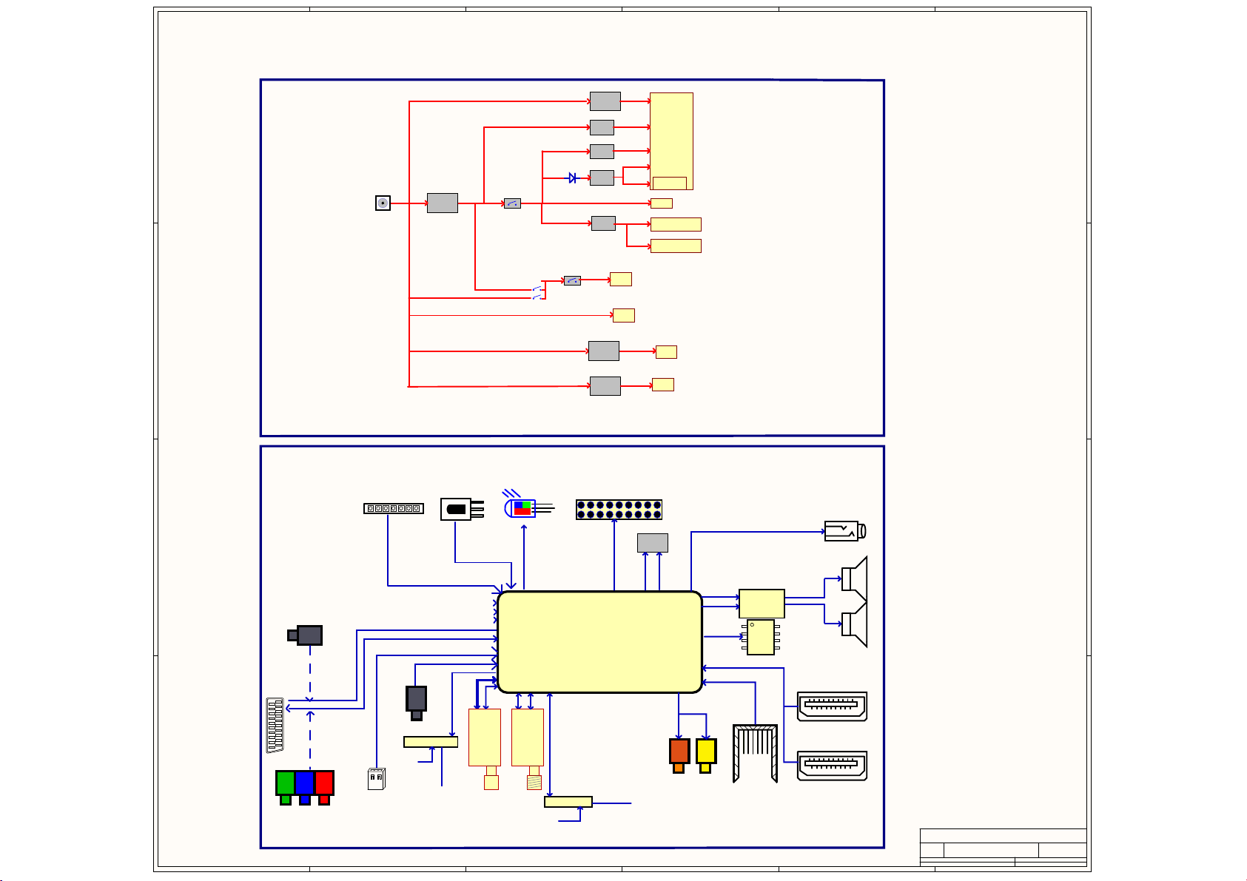Click the small white phone jack symbol

(377, 779)
